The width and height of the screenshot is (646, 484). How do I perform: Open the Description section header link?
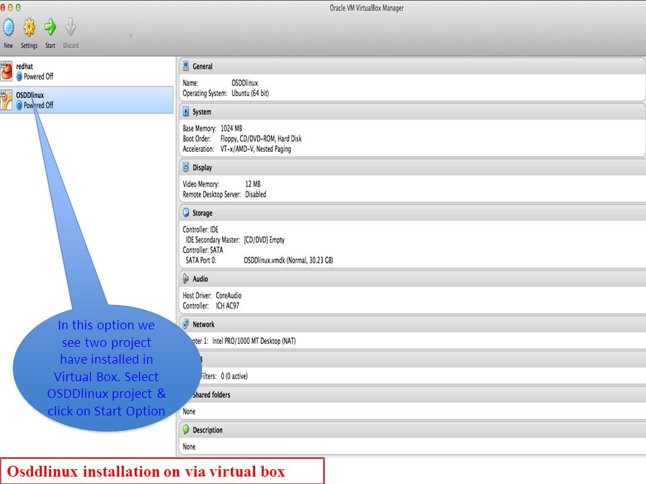pos(208,430)
